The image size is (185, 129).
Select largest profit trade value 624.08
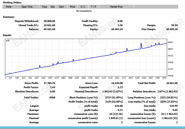tap(119, 106)
